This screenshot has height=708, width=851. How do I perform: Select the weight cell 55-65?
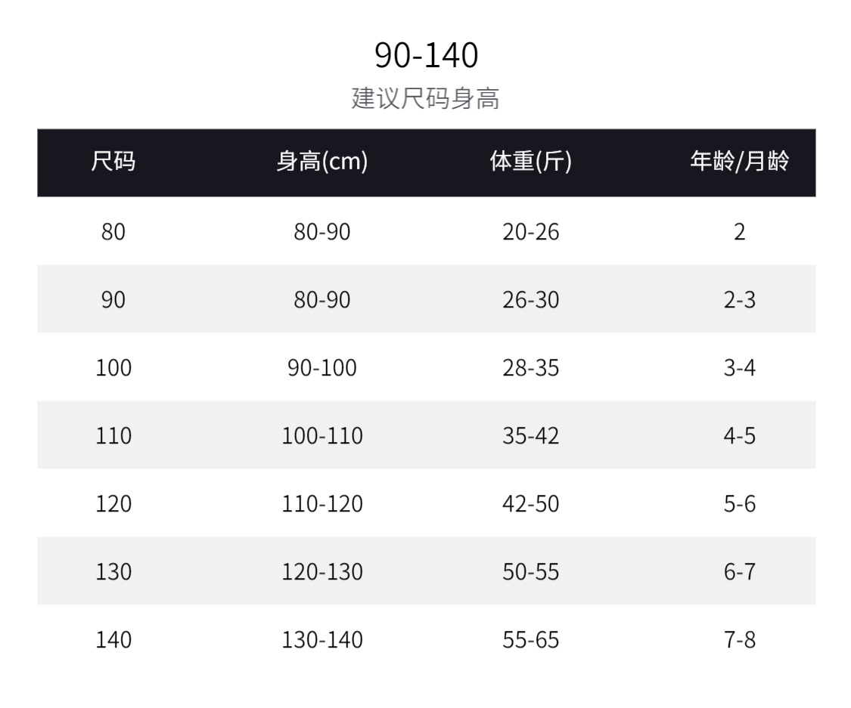531,639
